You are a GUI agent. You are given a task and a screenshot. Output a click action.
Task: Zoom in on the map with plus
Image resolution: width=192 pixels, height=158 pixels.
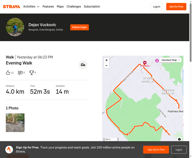click(x=106, y=60)
